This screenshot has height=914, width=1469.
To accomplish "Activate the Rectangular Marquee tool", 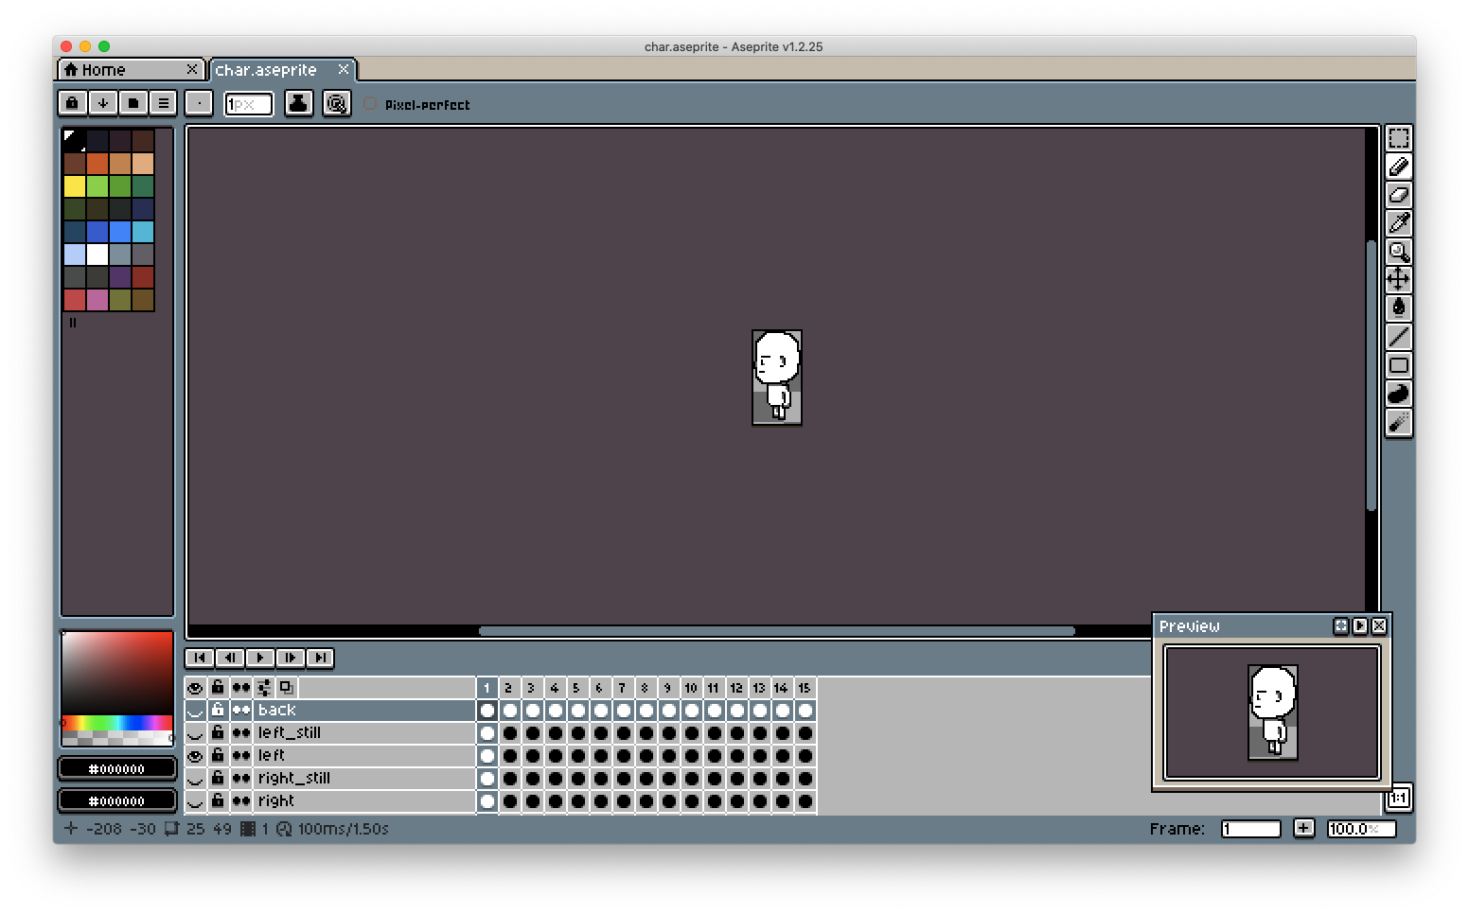I will (x=1399, y=137).
